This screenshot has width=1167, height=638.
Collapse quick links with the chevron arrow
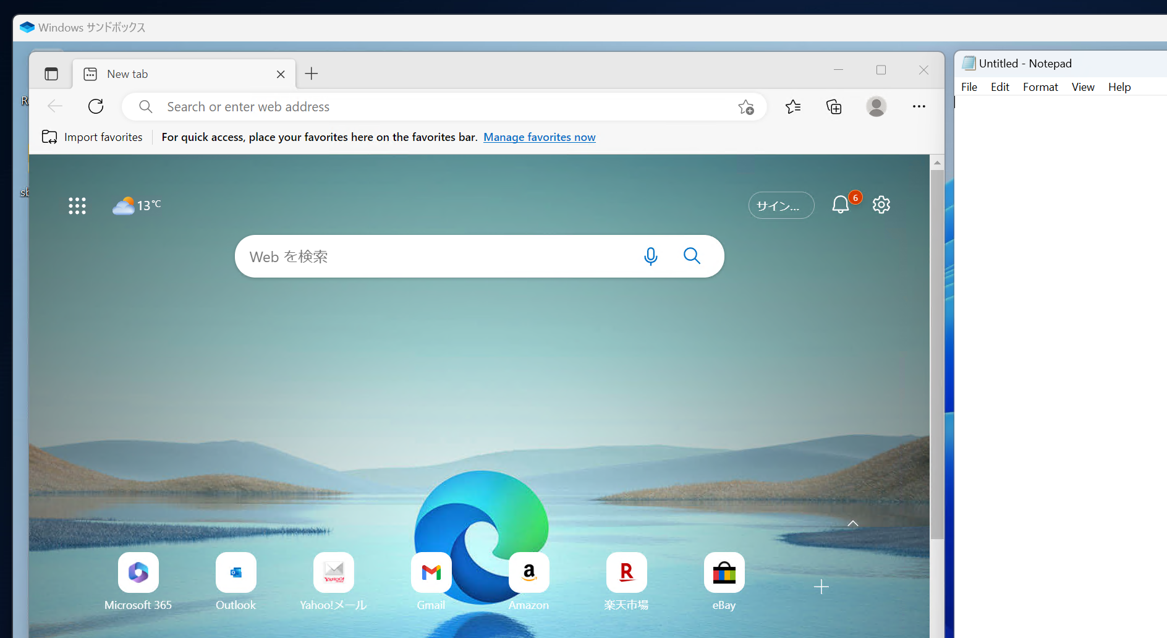coord(852,523)
